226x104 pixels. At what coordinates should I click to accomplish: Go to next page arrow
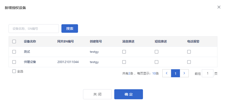coord(184,73)
